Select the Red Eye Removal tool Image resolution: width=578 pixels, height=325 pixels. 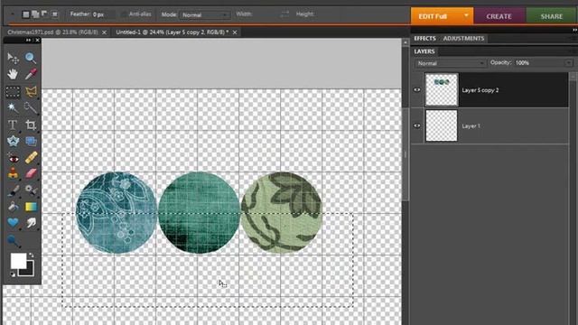click(13, 158)
